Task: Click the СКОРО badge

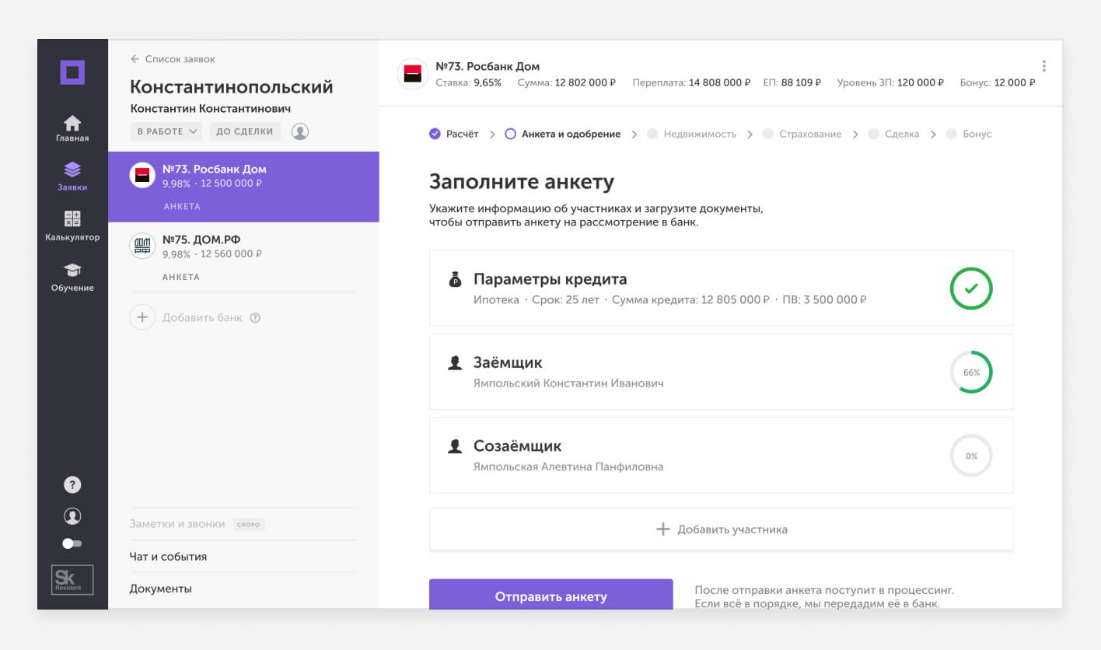Action: coord(249,525)
